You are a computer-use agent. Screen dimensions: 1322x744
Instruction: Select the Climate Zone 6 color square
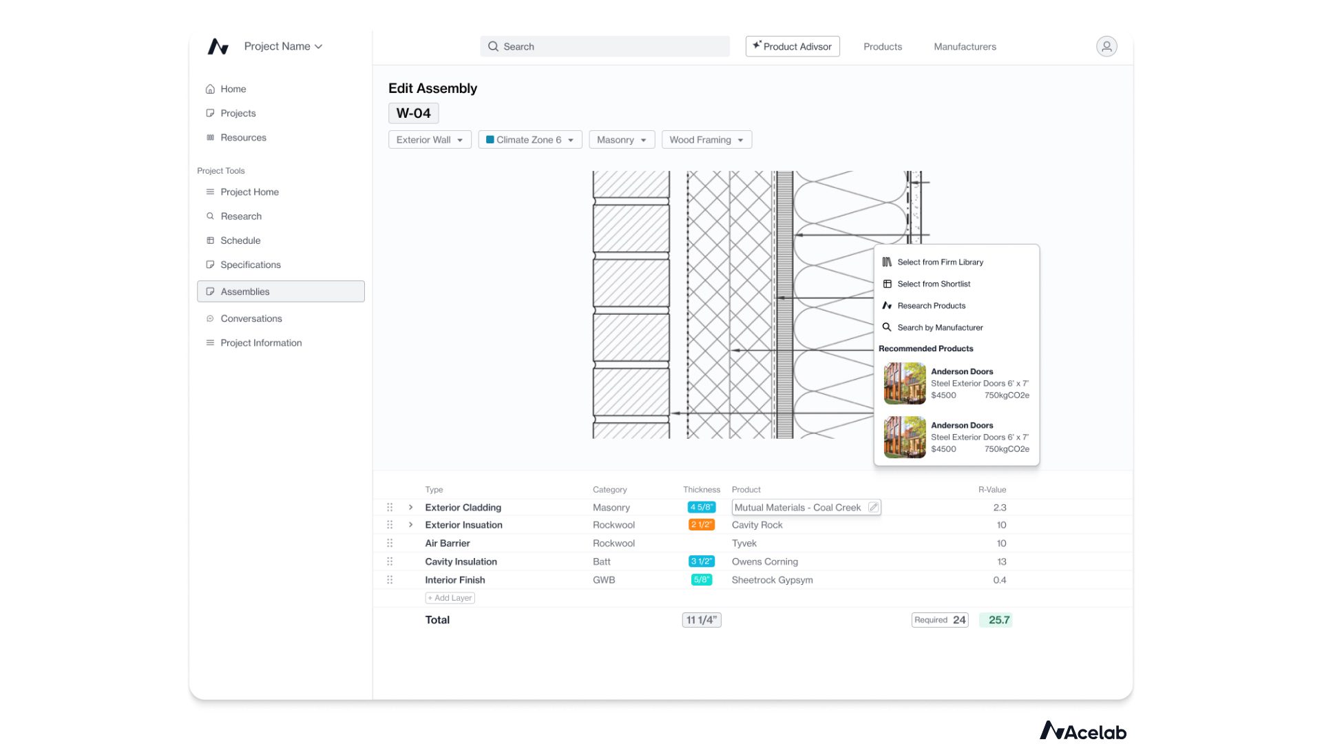pyautogui.click(x=490, y=139)
